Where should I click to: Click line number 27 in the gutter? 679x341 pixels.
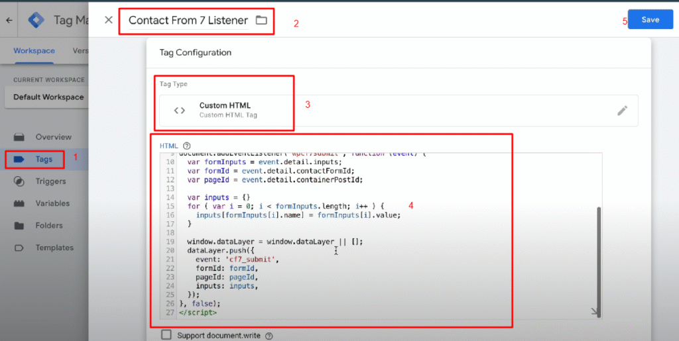click(170, 312)
